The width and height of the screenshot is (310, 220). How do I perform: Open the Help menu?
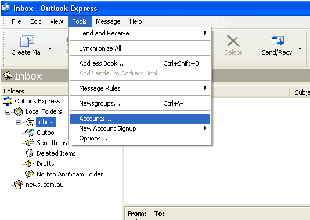coord(136,21)
